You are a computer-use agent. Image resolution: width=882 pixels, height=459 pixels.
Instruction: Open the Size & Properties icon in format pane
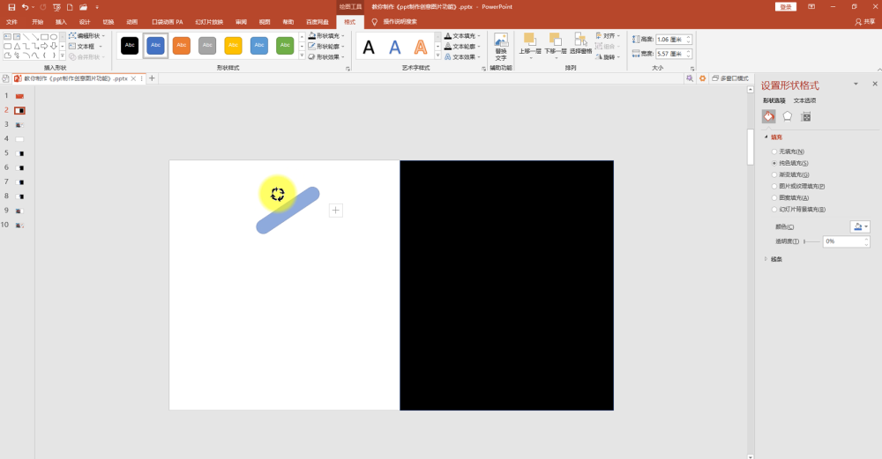coord(806,116)
